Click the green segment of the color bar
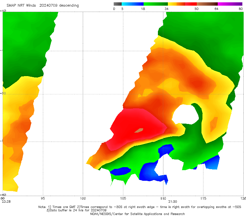246x216 pixels. pyautogui.click(x=156, y=4)
